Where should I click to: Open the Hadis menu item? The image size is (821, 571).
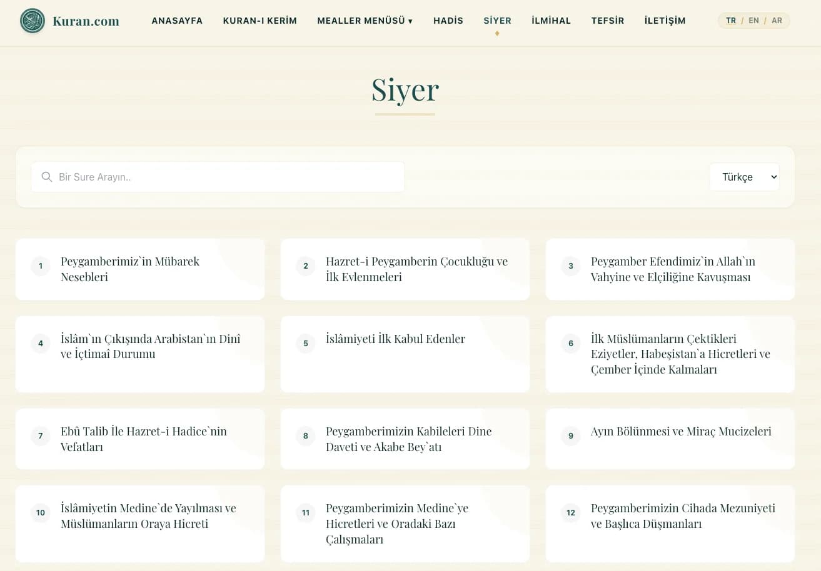click(448, 21)
